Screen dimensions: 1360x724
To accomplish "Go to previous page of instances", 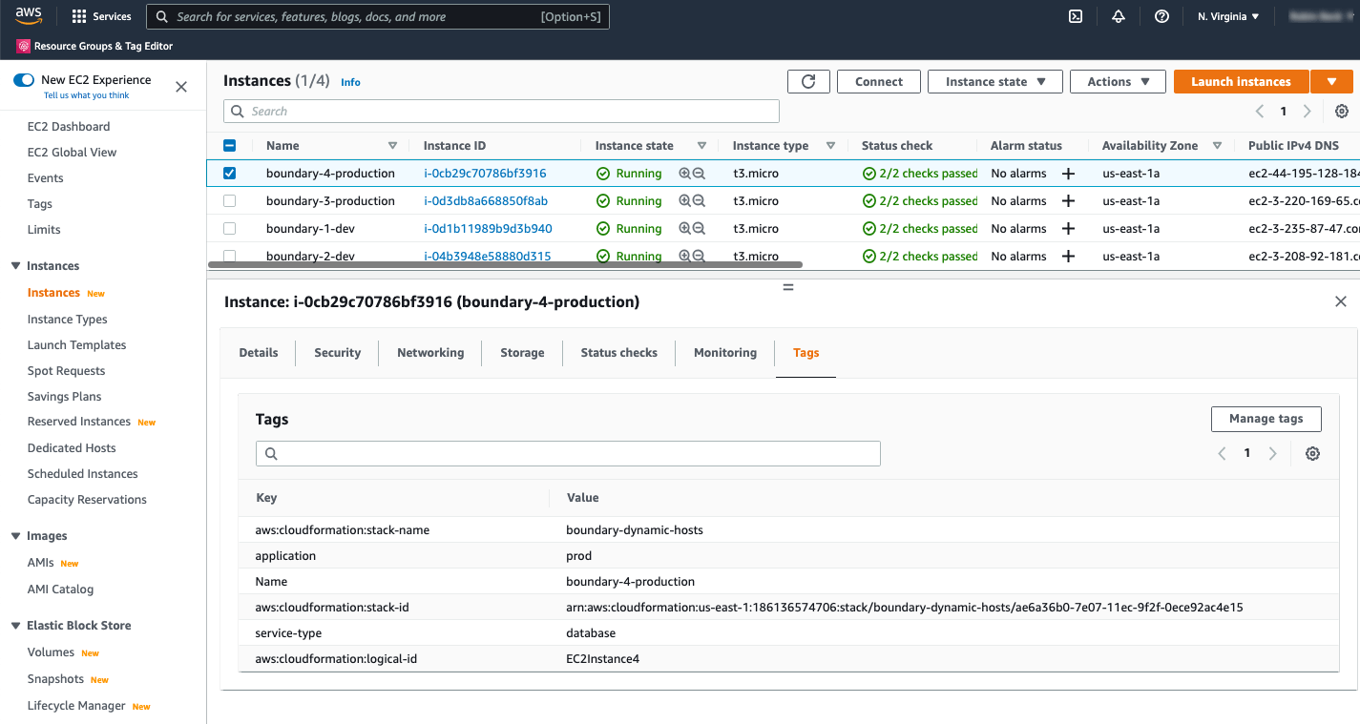I will (x=1260, y=112).
